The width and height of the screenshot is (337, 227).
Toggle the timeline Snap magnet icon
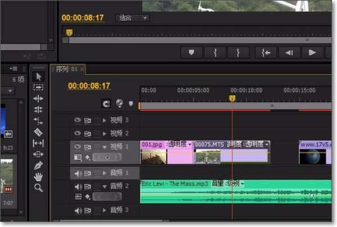[x=106, y=104]
